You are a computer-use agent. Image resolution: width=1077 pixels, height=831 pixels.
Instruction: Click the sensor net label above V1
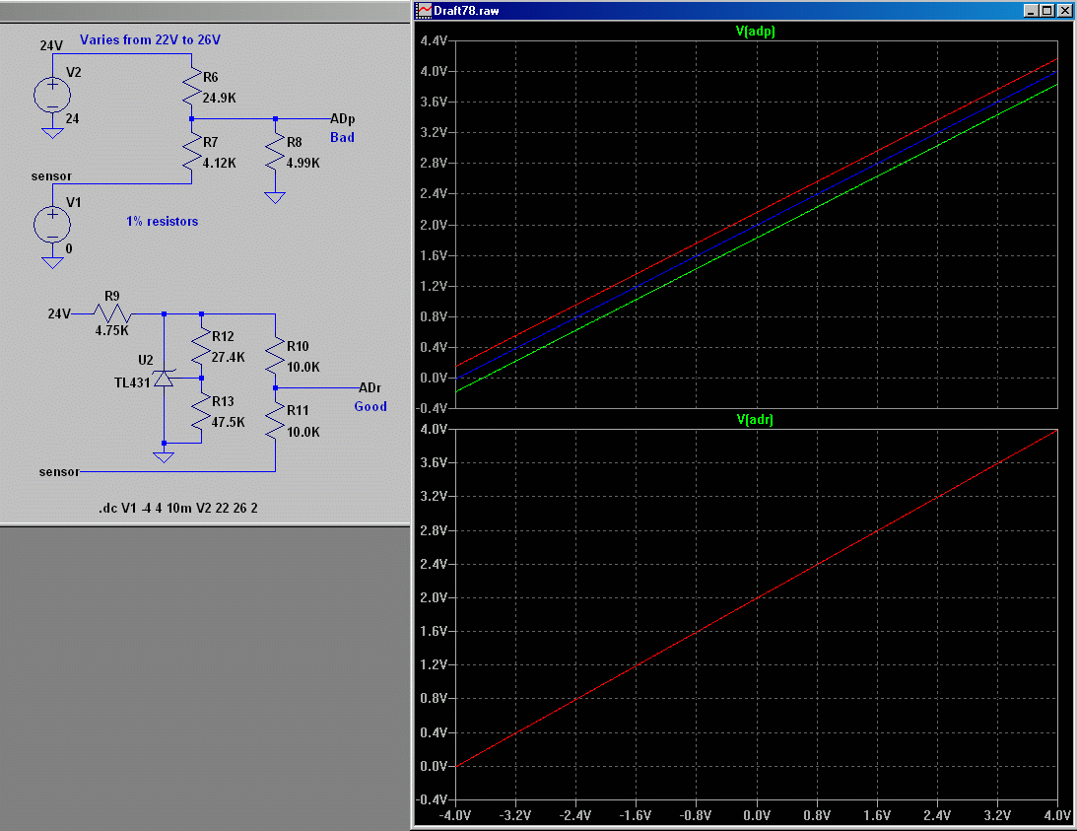tap(51, 176)
